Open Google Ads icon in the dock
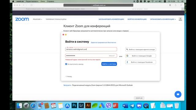Screen dimensions: 196x110 (102, 106)
